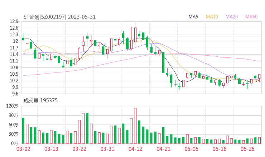Click the 12.6 price axis label
265x157 pixels.
14,28
